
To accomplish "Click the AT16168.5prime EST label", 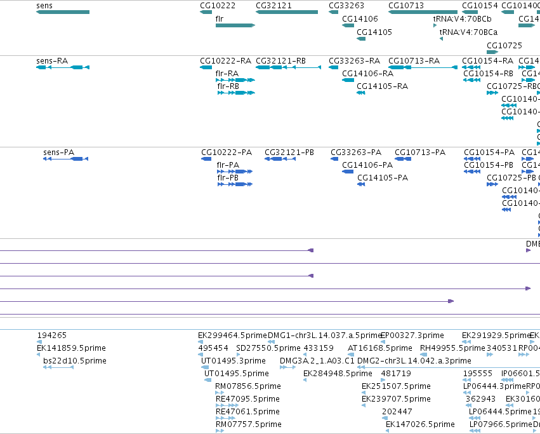I will 380,348.
